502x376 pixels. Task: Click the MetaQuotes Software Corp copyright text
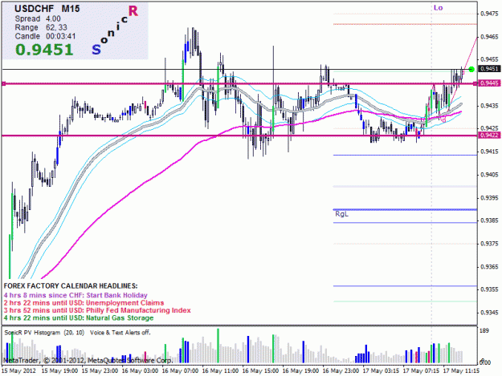tap(88, 360)
